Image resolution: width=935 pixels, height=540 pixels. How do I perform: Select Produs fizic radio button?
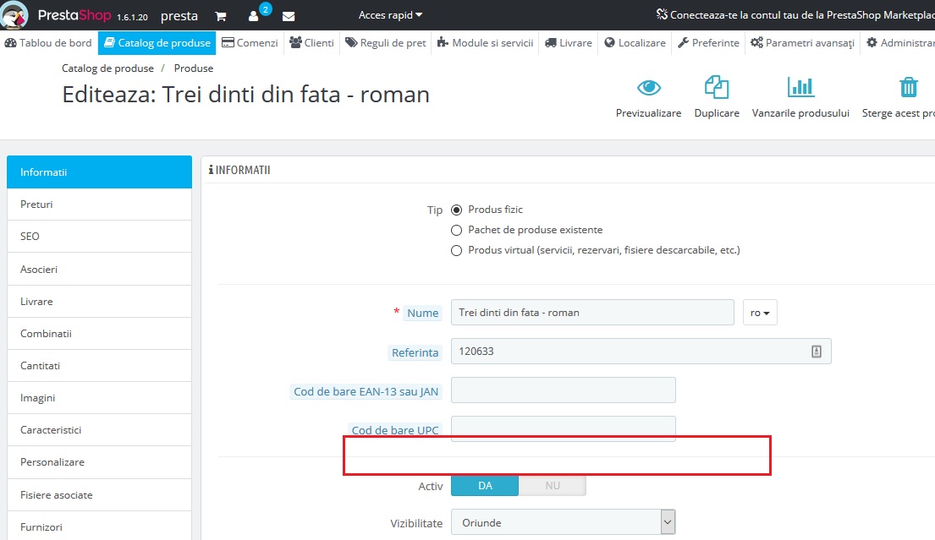click(x=456, y=210)
